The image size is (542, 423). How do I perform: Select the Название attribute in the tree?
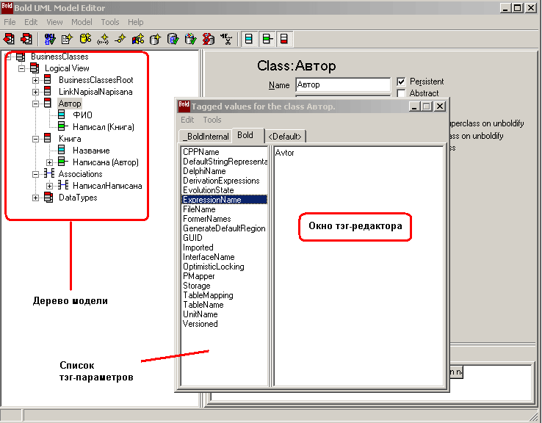point(91,151)
